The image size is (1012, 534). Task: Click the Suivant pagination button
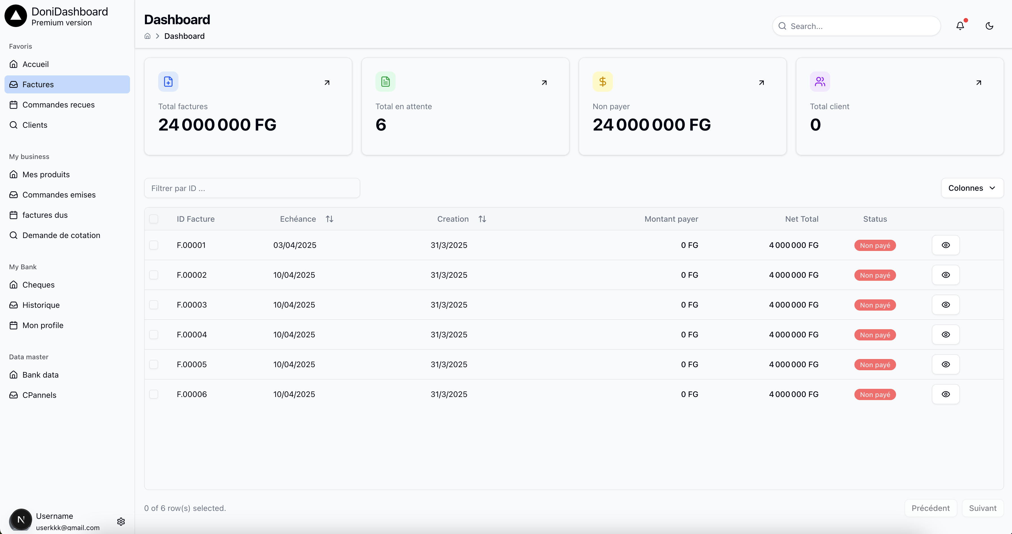[x=982, y=508]
